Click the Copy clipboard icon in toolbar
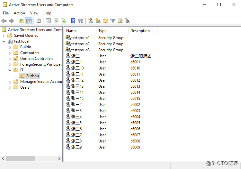The width and height of the screenshot is (241, 169). [x=39, y=21]
